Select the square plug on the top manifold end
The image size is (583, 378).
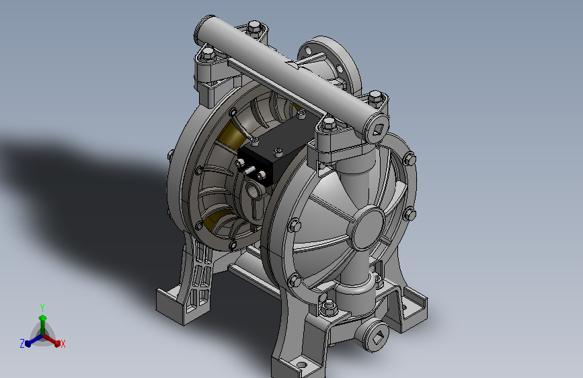[379, 130]
